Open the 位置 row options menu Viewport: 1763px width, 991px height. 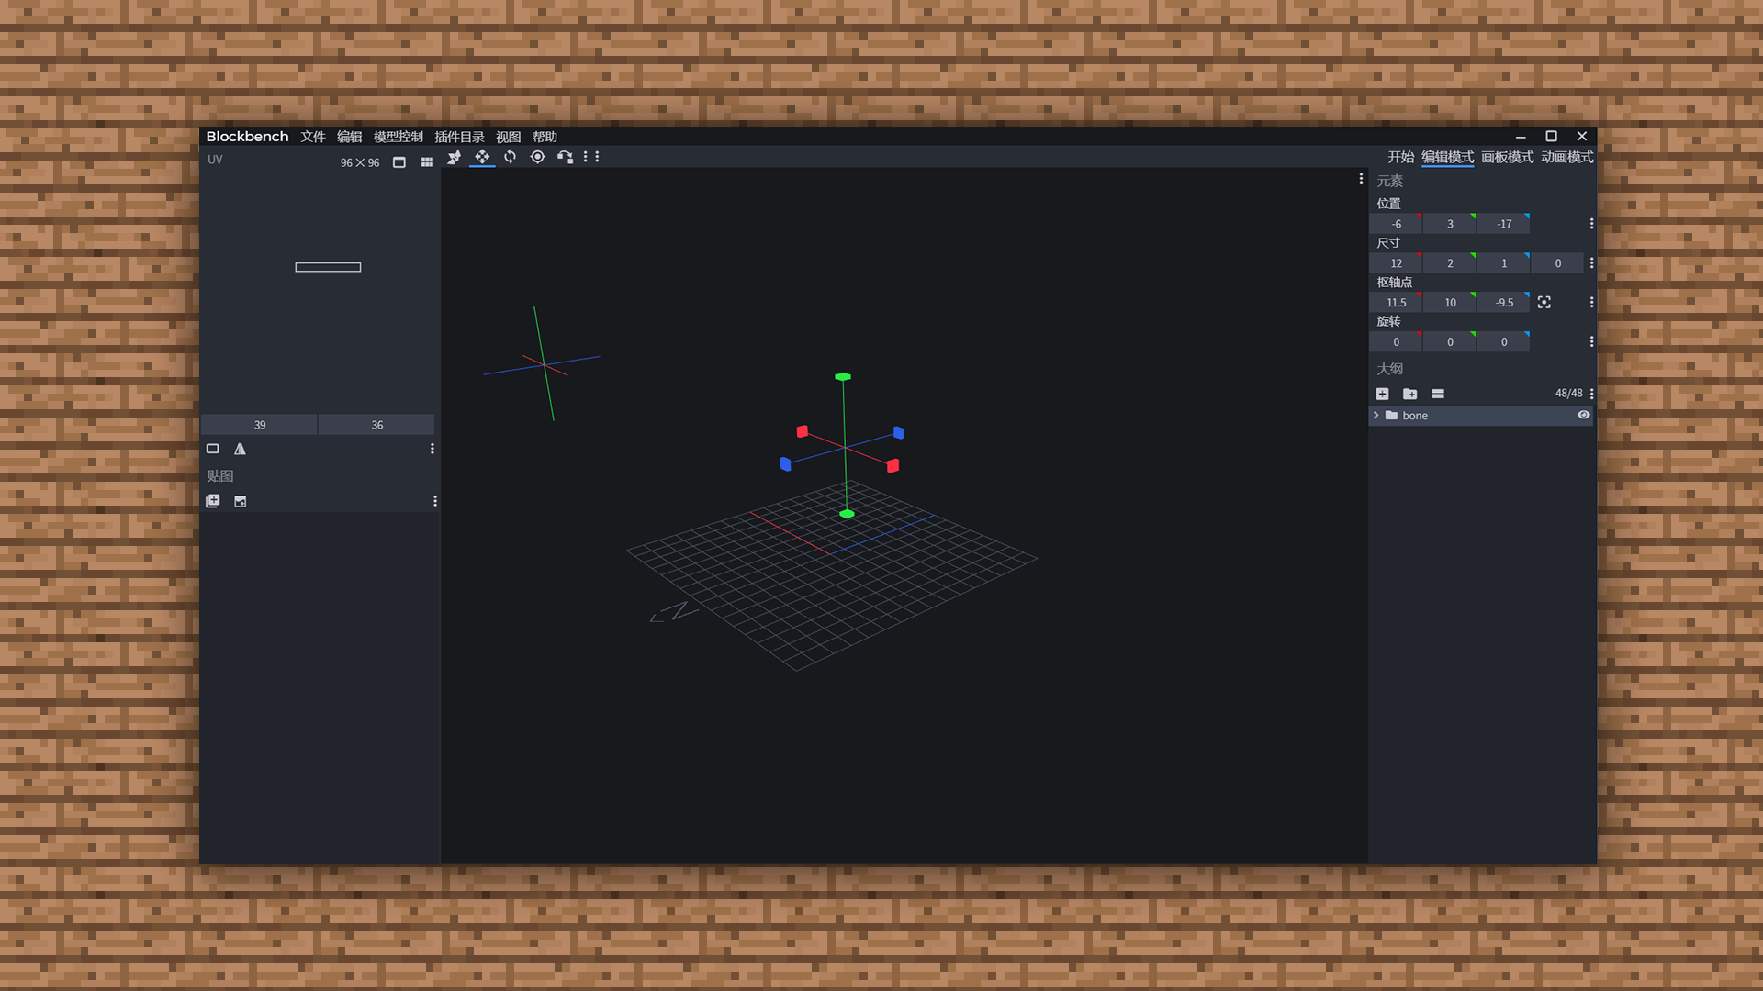click(x=1591, y=224)
